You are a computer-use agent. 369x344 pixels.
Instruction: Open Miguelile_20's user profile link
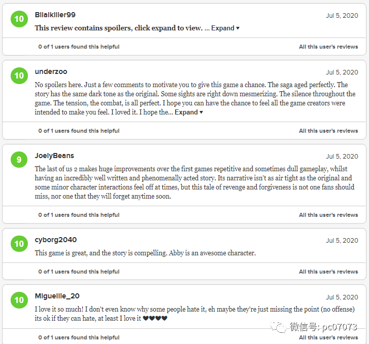coord(57,296)
